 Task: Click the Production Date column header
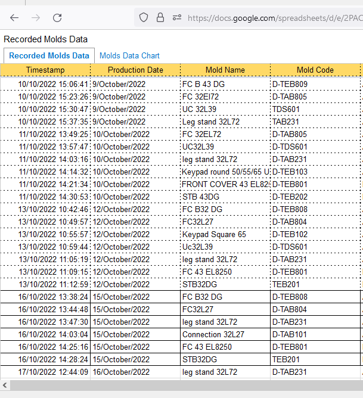pos(135,70)
